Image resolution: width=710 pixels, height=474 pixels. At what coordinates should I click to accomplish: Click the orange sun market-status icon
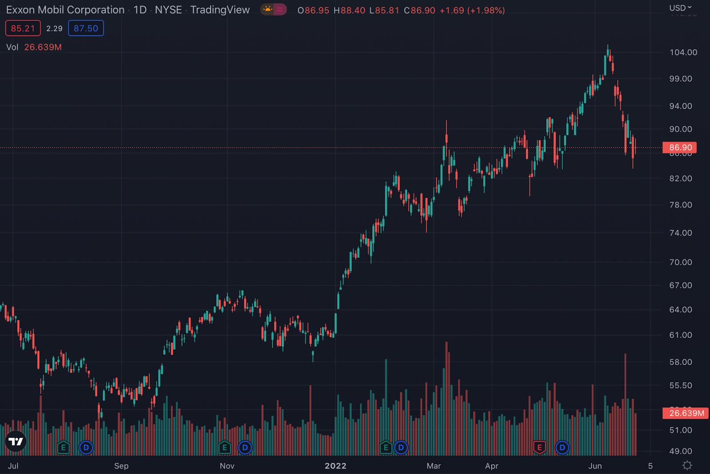[x=268, y=9]
